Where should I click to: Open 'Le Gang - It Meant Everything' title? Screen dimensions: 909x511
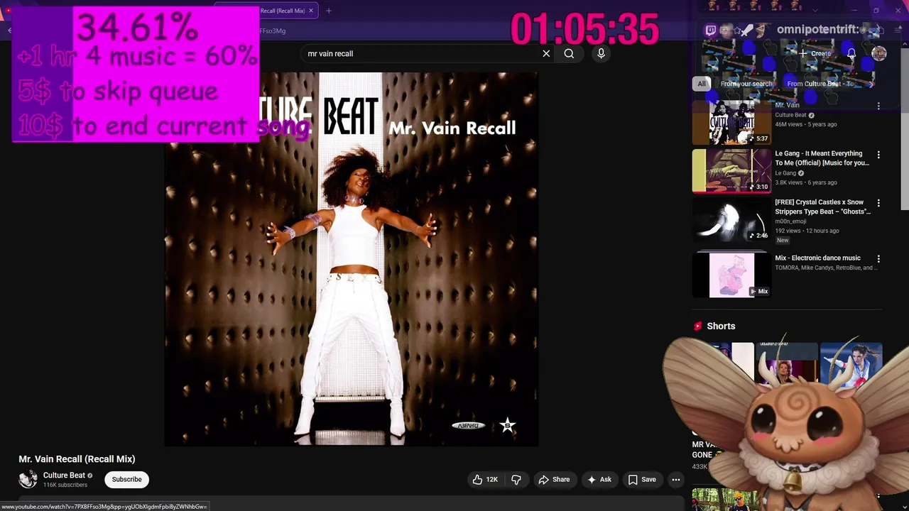822,158
